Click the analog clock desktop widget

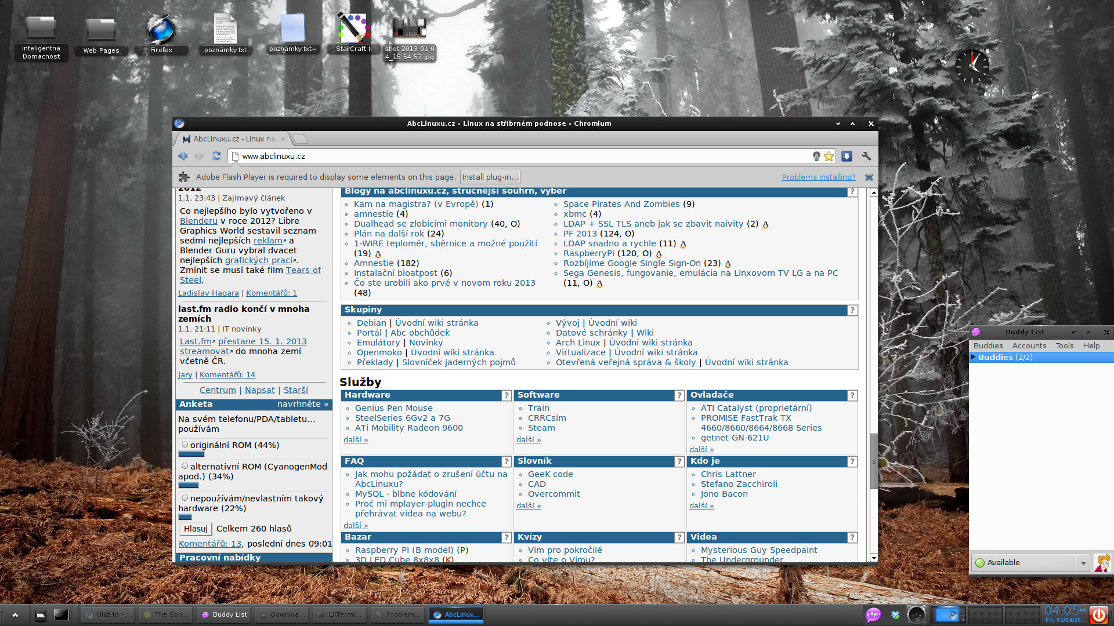(x=972, y=66)
